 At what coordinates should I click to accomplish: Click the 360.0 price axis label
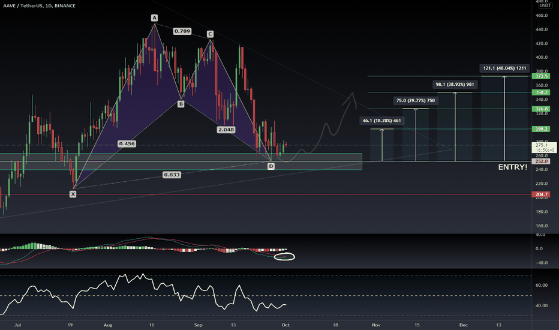tap(542, 85)
